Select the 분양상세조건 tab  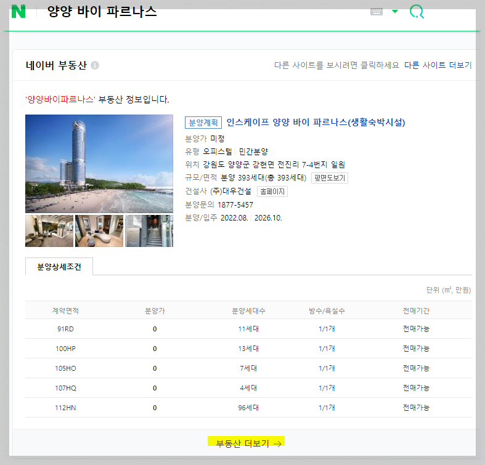click(59, 267)
